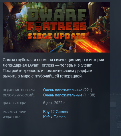Click the horn-blowing dwarf in the banner corner

(106, 11)
